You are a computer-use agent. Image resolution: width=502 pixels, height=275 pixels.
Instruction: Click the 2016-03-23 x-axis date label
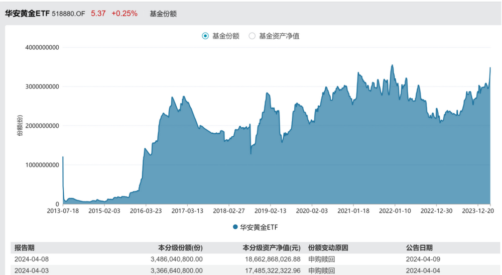point(146,211)
